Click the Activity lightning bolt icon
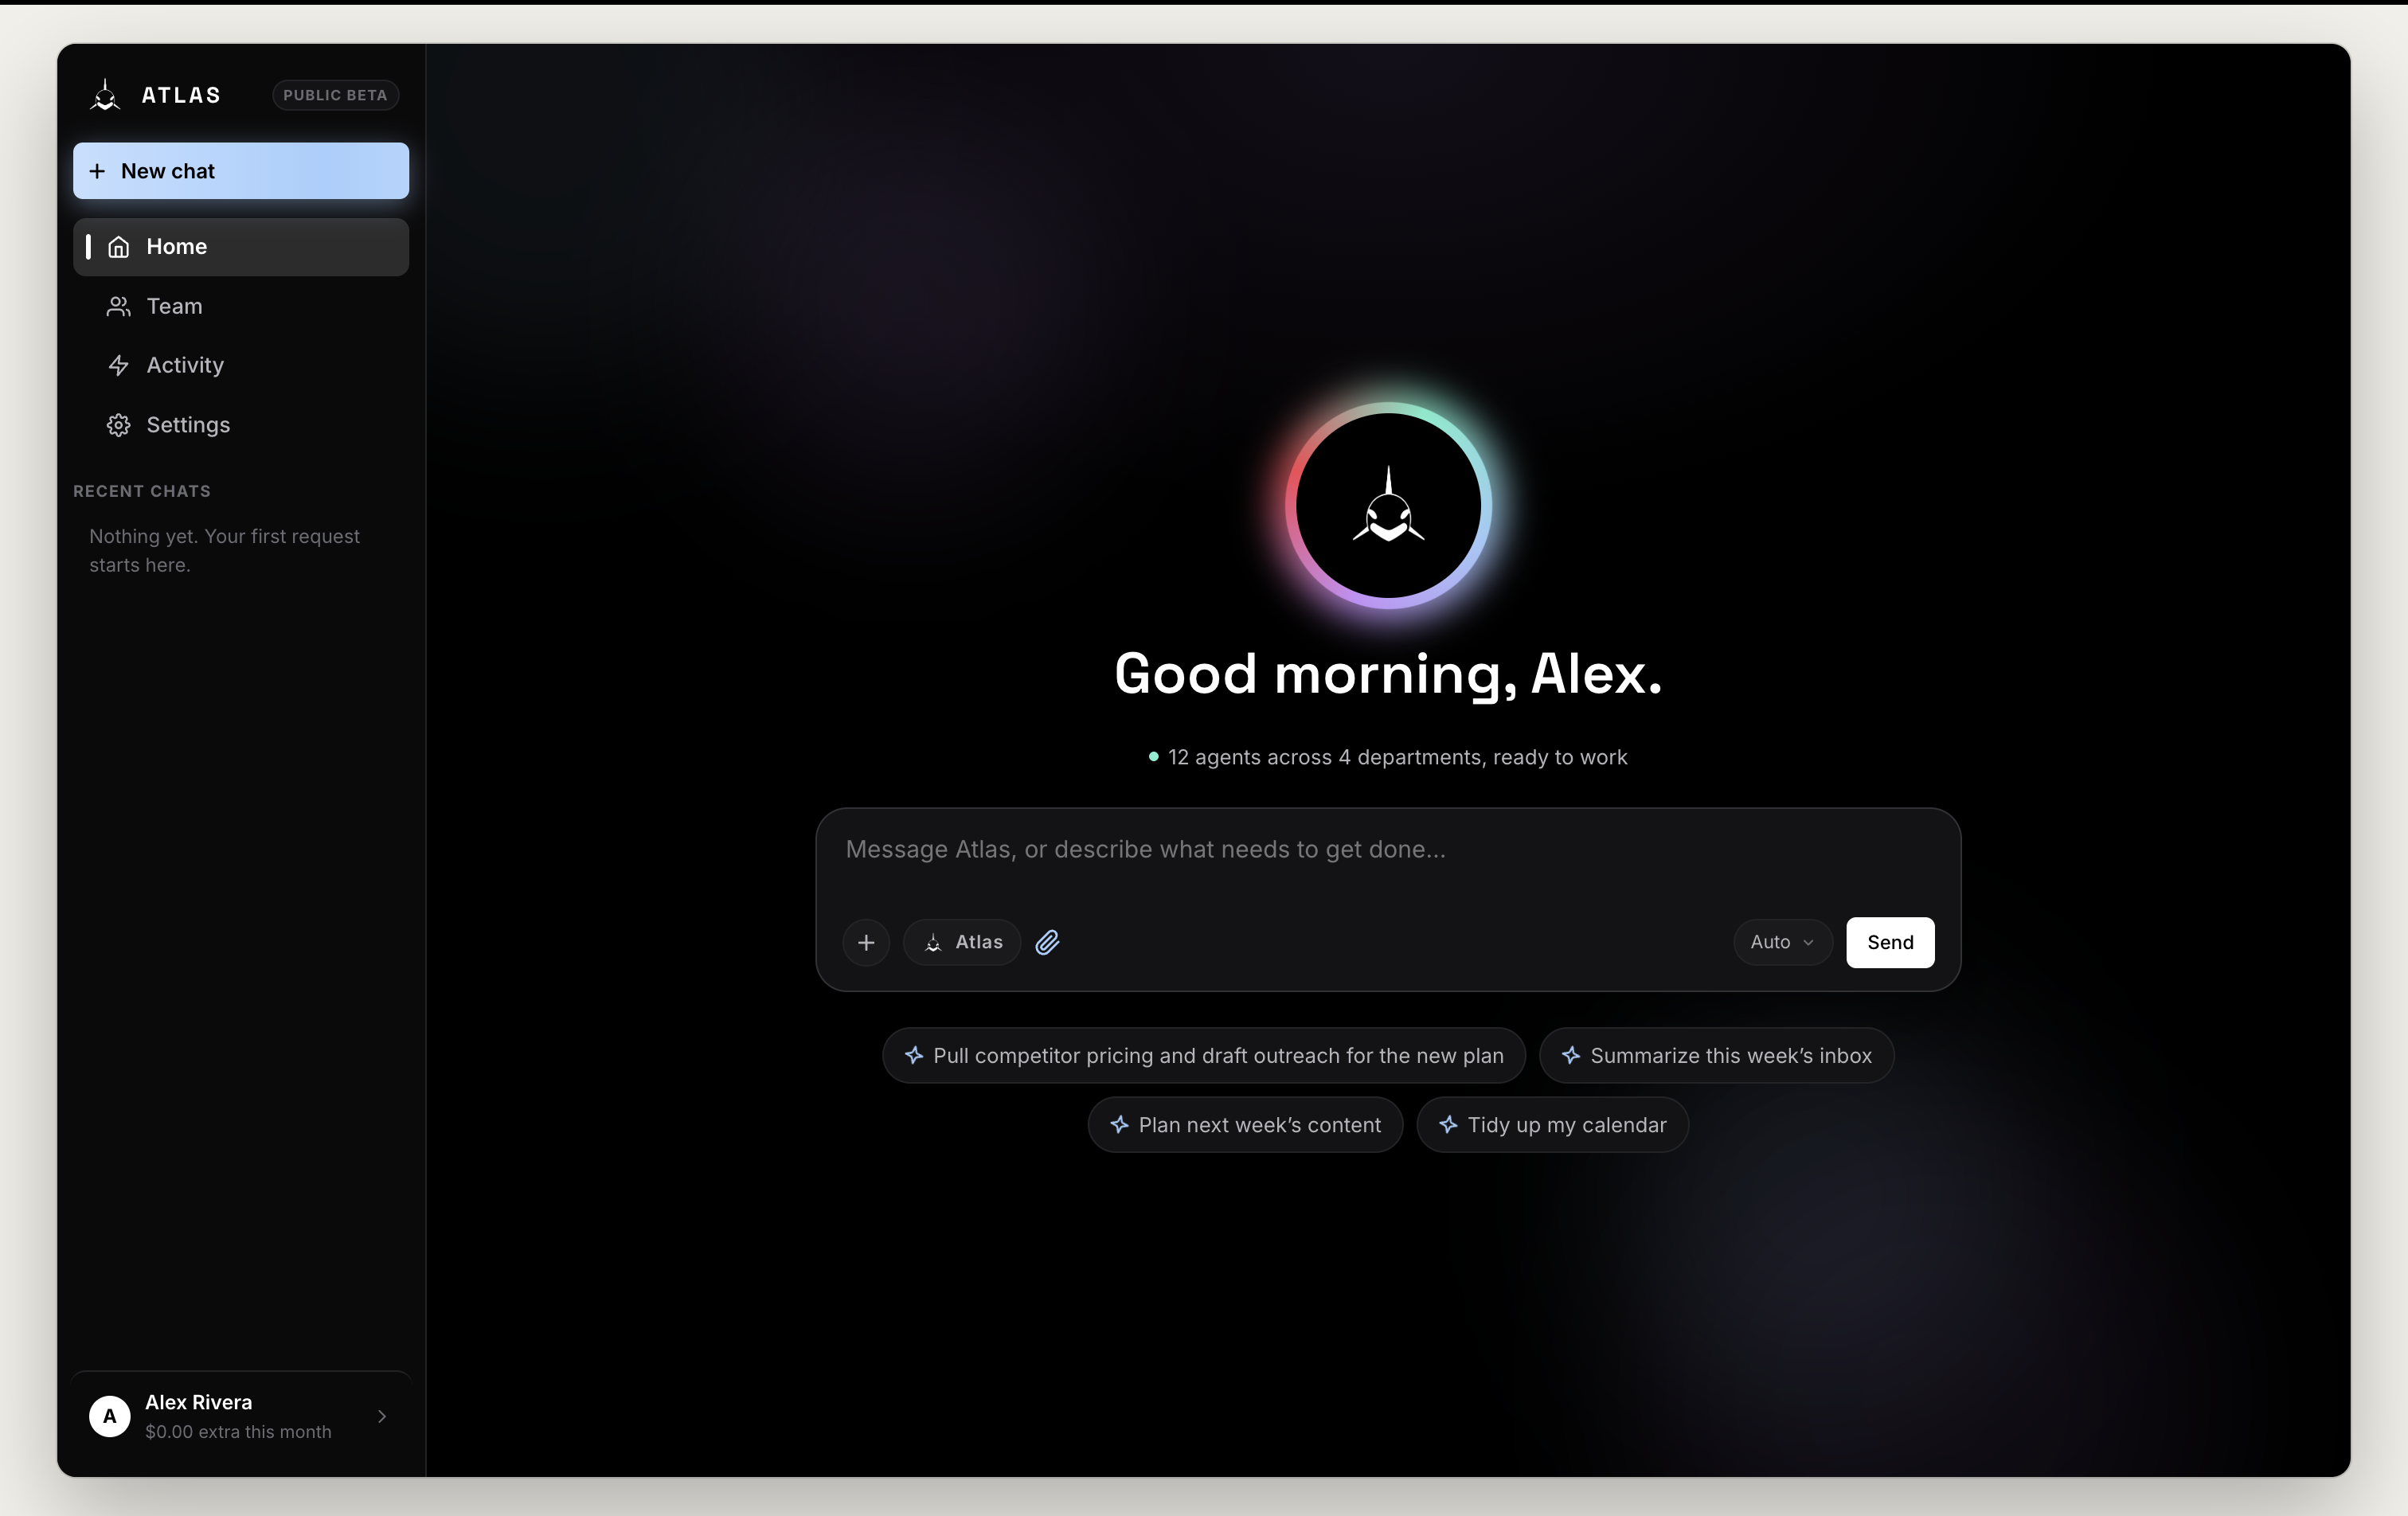Image resolution: width=2408 pixels, height=1516 pixels. click(119, 365)
